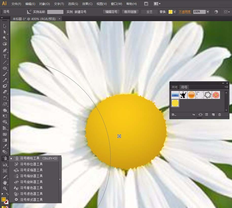Viewport: 232px width, 208px height.
Task: Select the Hand tool
Action: (5, 183)
